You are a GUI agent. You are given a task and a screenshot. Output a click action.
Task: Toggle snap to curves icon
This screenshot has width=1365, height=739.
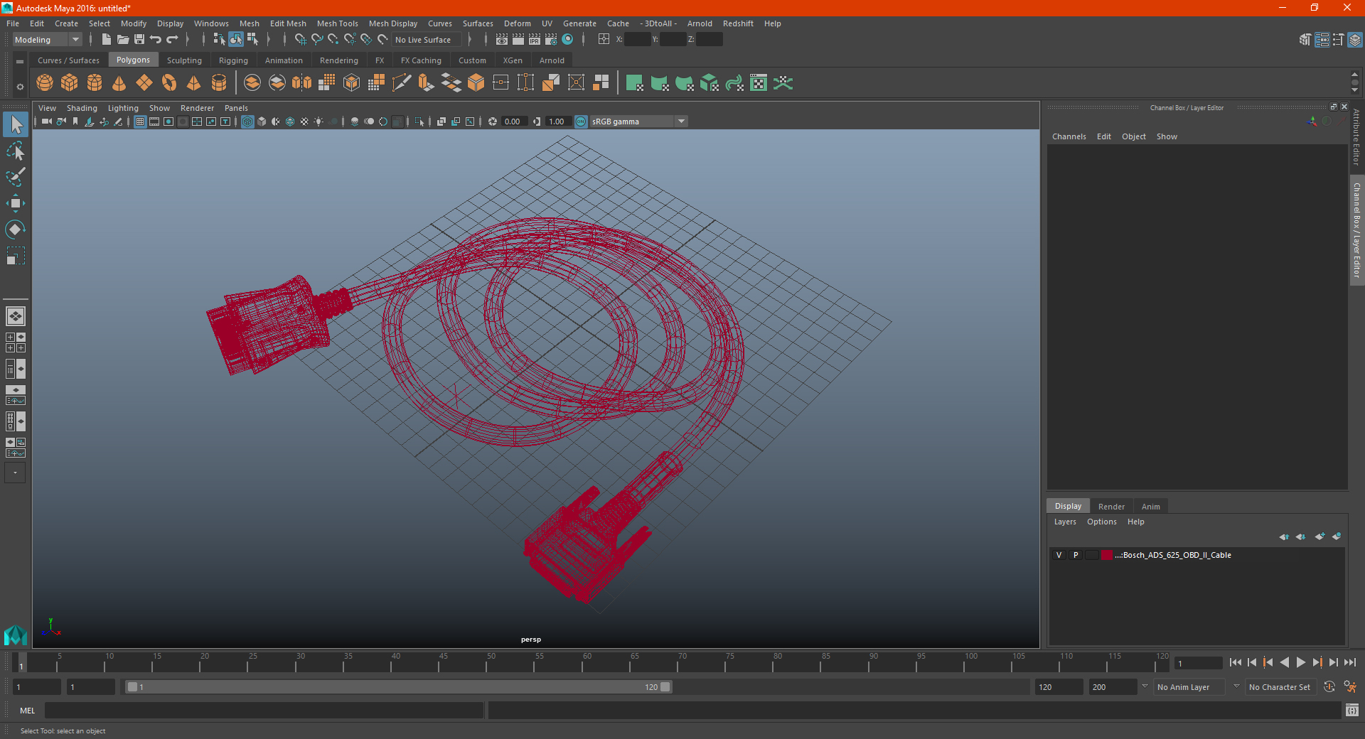pyautogui.click(x=317, y=40)
